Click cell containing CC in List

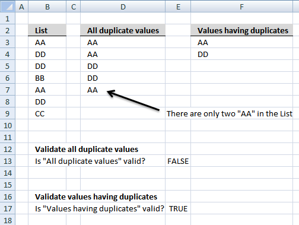[47, 113]
